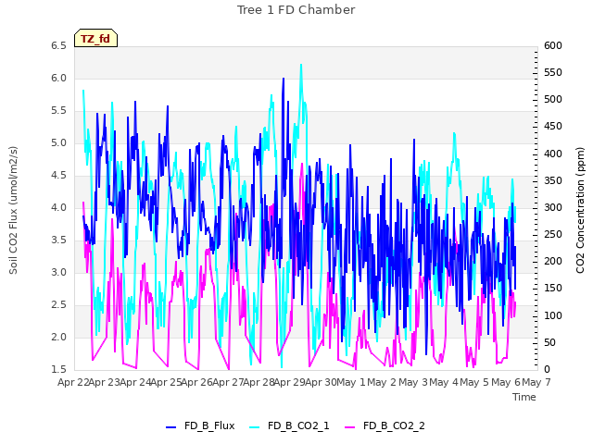This screenshot has width=593, height=444.
Task: Click the May 7 date tick label
Action: pos(536,382)
